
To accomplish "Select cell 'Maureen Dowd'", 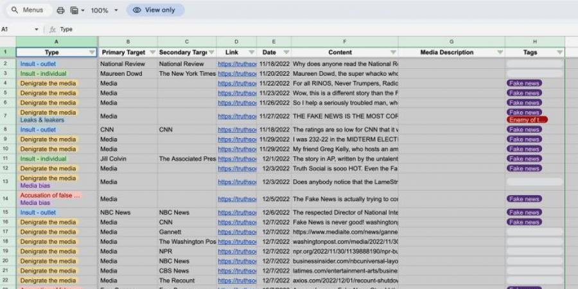I will pyautogui.click(x=128, y=73).
